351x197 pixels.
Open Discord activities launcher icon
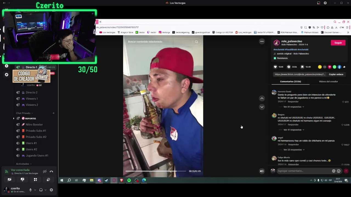click(35, 179)
